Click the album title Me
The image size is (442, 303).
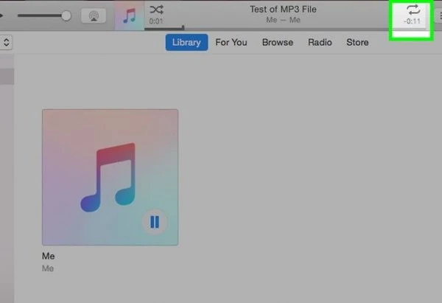[48, 256]
